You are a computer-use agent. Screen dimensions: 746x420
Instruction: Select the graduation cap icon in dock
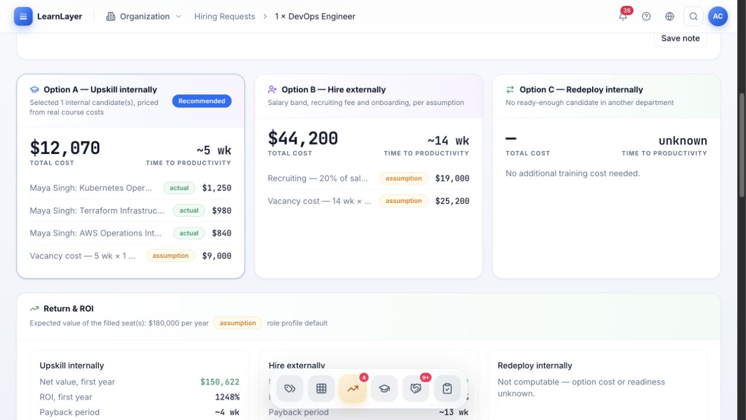pos(384,389)
